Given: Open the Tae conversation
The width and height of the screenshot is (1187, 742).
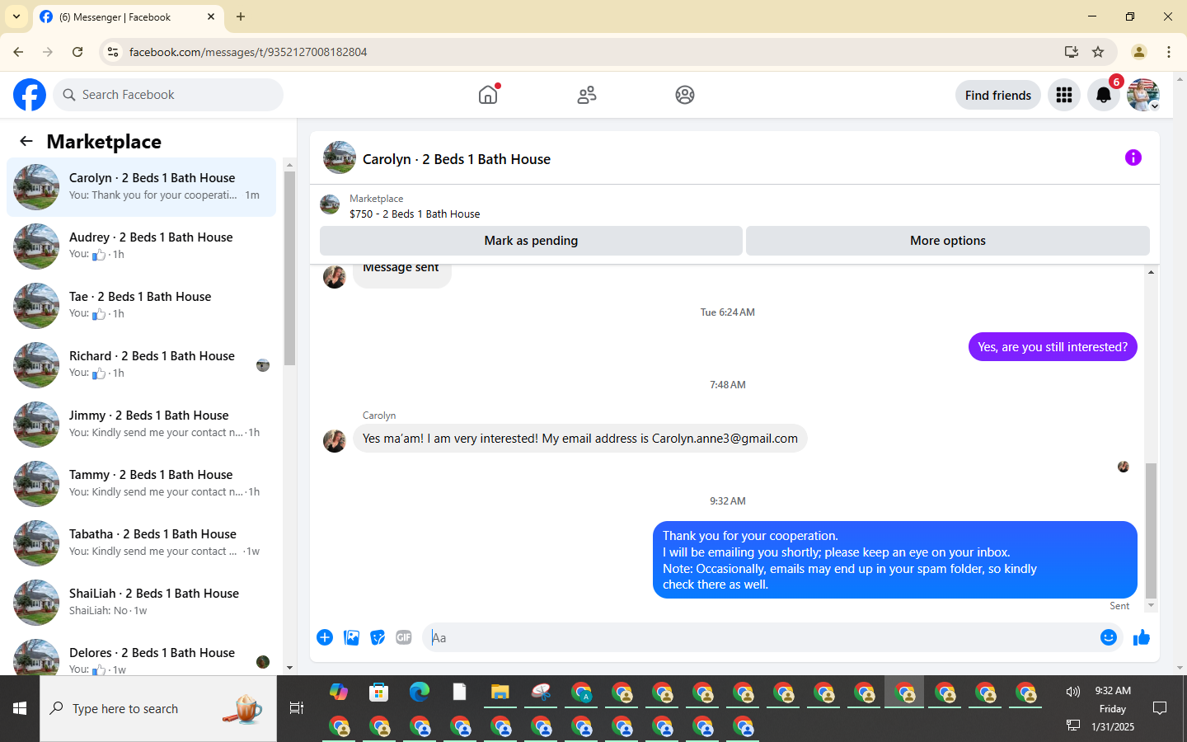Looking at the screenshot, I should click(141, 305).
